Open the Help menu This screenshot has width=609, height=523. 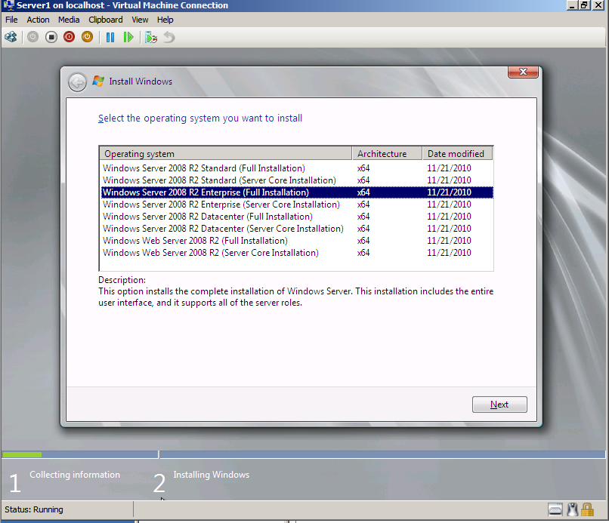click(x=165, y=20)
